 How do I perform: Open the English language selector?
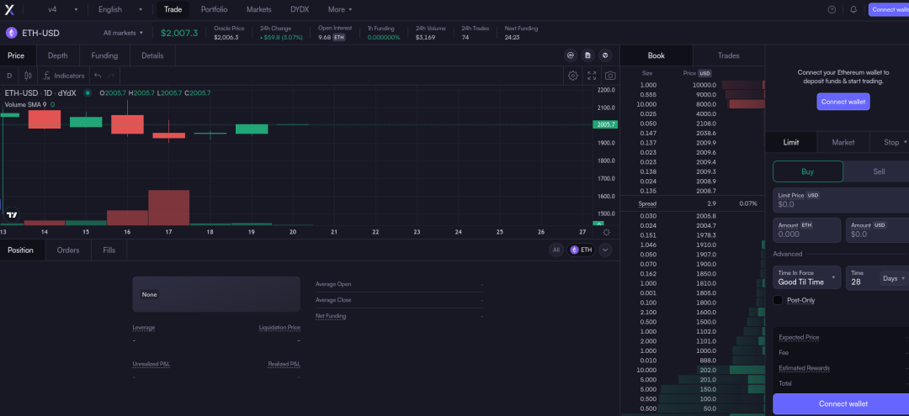click(114, 9)
